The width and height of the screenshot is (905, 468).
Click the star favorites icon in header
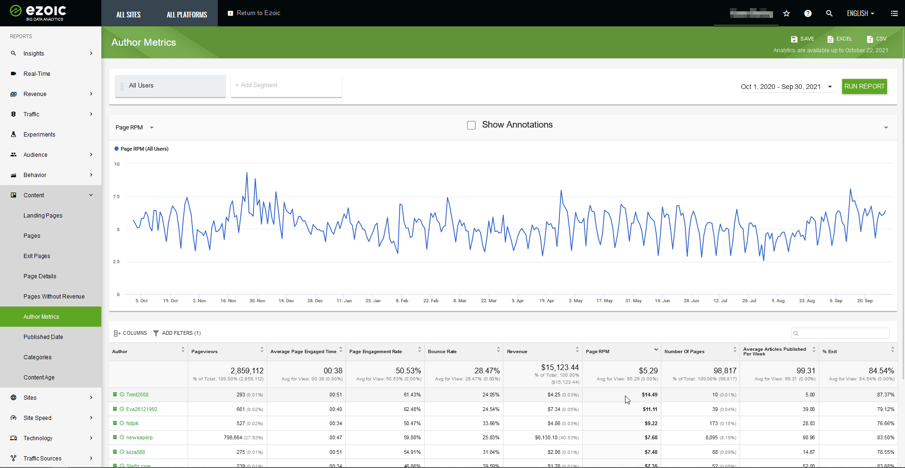point(786,14)
